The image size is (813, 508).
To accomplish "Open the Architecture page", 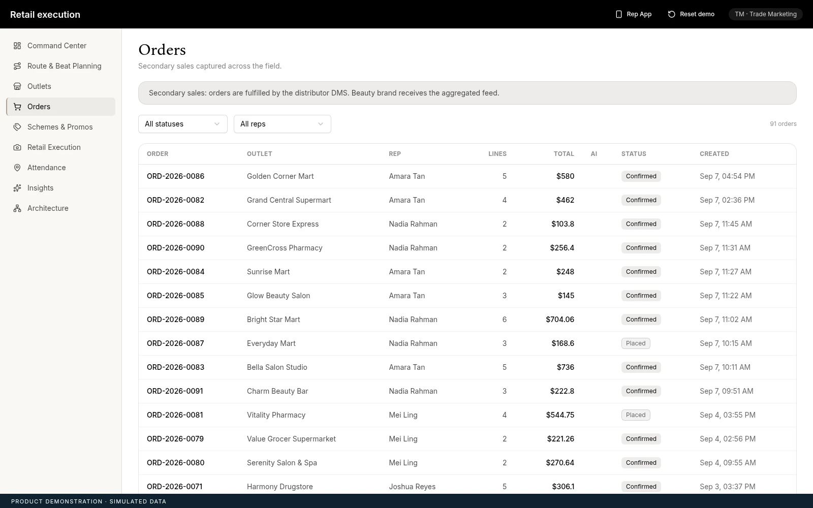I will click(x=61, y=208).
